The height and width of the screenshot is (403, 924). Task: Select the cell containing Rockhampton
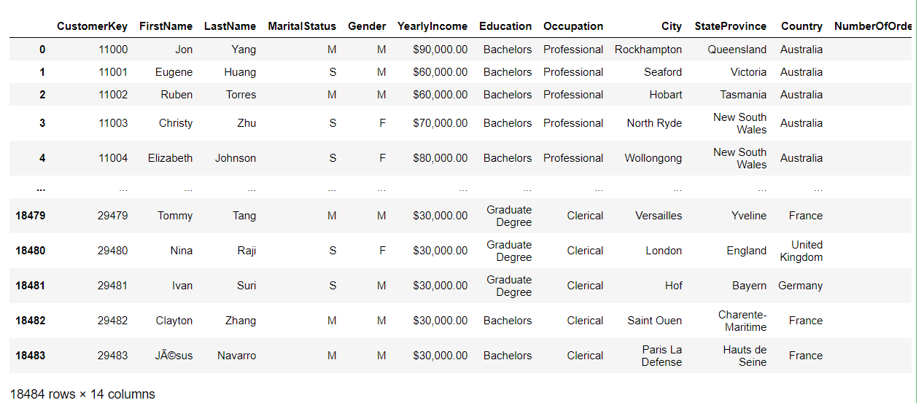tap(648, 50)
